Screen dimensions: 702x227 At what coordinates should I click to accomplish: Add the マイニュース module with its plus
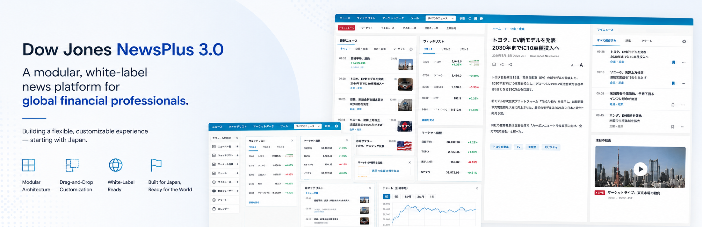click(237, 182)
